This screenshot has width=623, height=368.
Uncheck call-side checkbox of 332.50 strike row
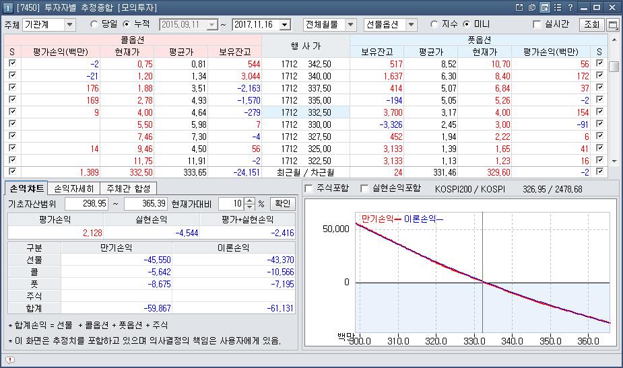click(12, 112)
